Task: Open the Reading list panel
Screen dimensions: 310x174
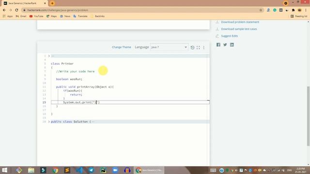Action: (x=299, y=16)
